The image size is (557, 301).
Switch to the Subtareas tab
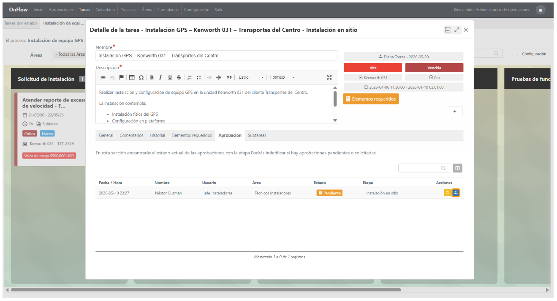[257, 135]
